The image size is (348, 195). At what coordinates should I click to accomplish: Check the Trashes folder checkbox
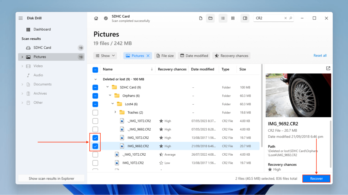point(95,112)
